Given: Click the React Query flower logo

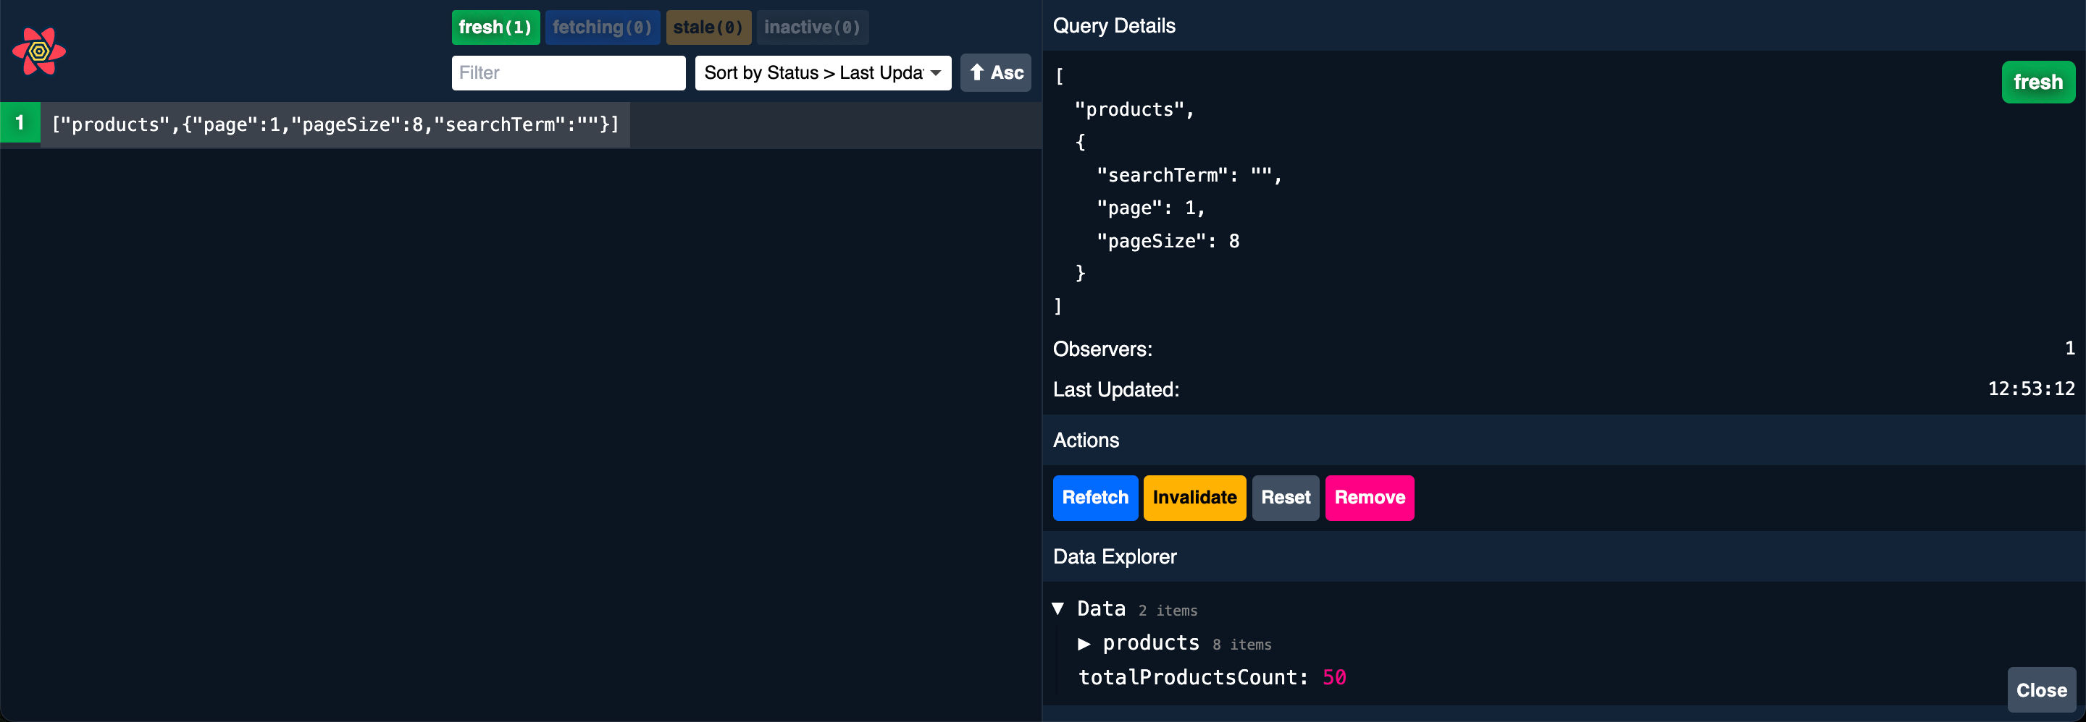Looking at the screenshot, I should 39,52.
